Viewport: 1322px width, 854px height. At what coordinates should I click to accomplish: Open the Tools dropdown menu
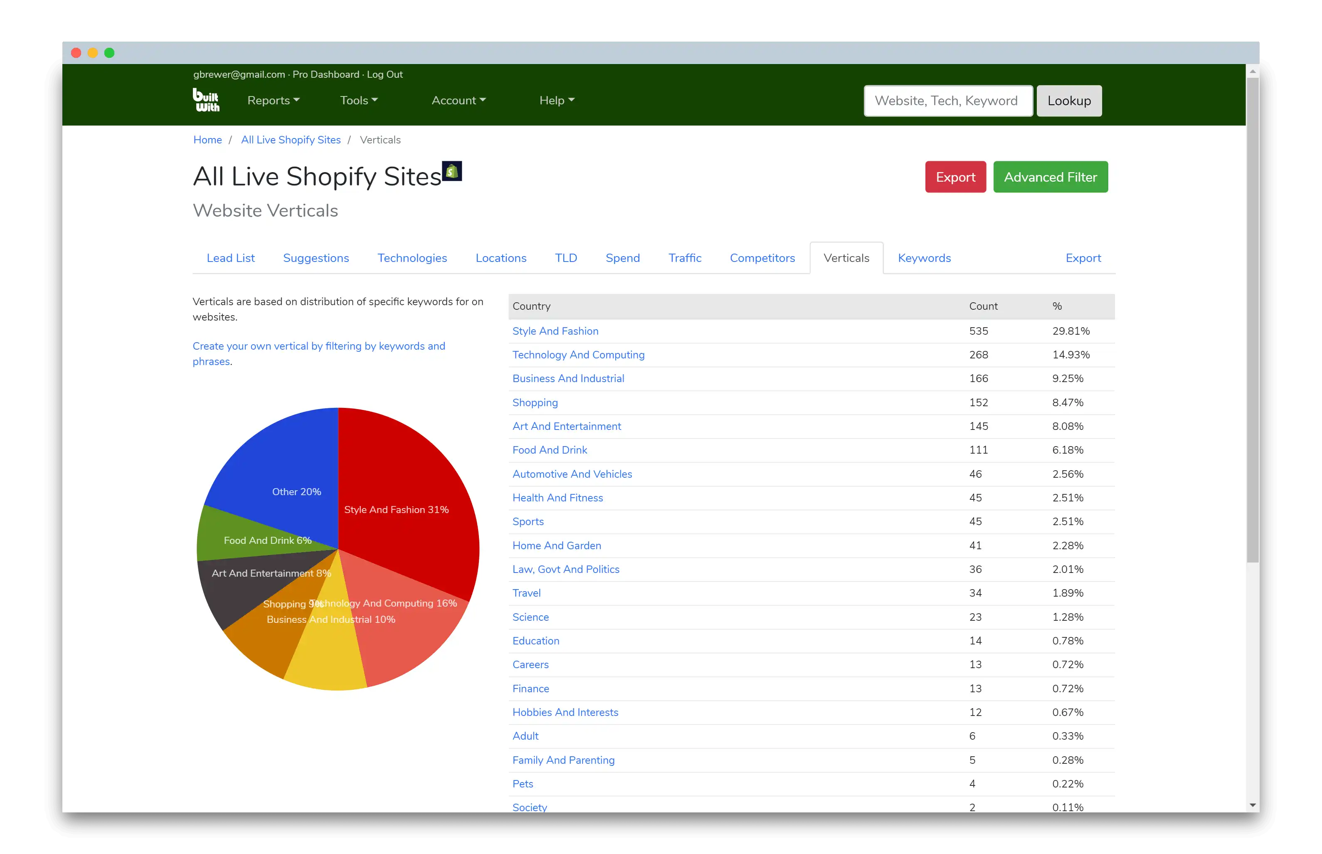[x=359, y=100]
